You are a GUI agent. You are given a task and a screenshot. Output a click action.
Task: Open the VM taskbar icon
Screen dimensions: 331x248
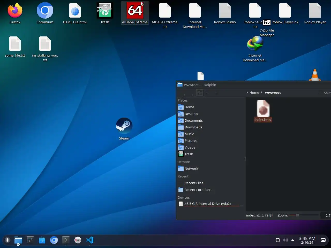point(78,240)
